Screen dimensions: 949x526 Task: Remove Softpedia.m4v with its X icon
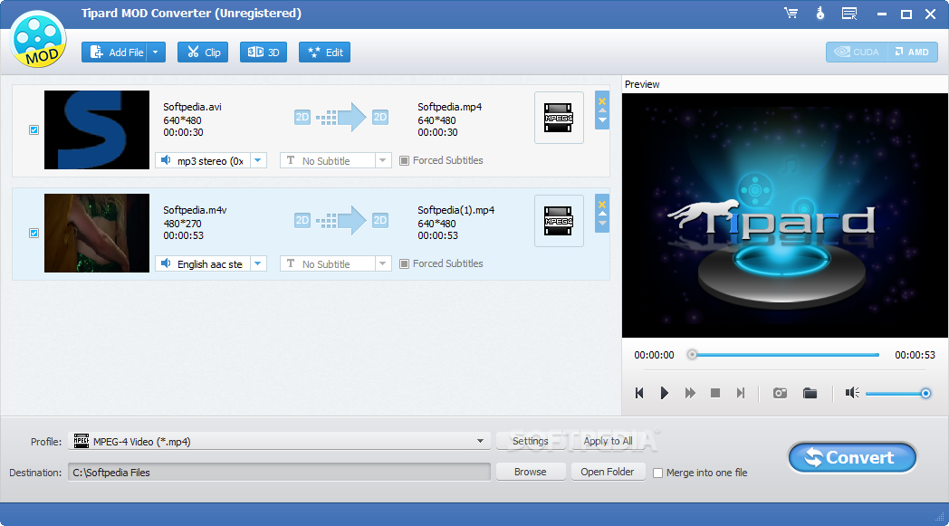pos(602,205)
